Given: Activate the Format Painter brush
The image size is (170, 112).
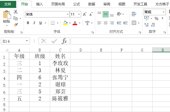Looking at the screenshot, I should coord(16,25).
